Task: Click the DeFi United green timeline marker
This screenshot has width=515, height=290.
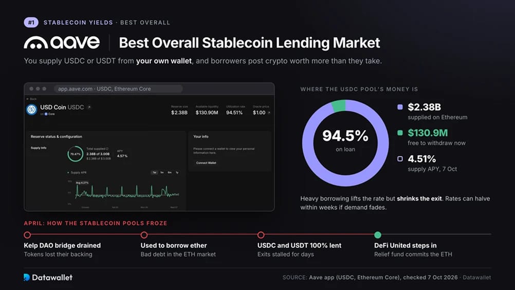Action: (378, 235)
